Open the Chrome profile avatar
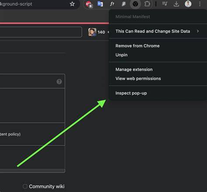The width and height of the screenshot is (207, 192). click(x=188, y=4)
